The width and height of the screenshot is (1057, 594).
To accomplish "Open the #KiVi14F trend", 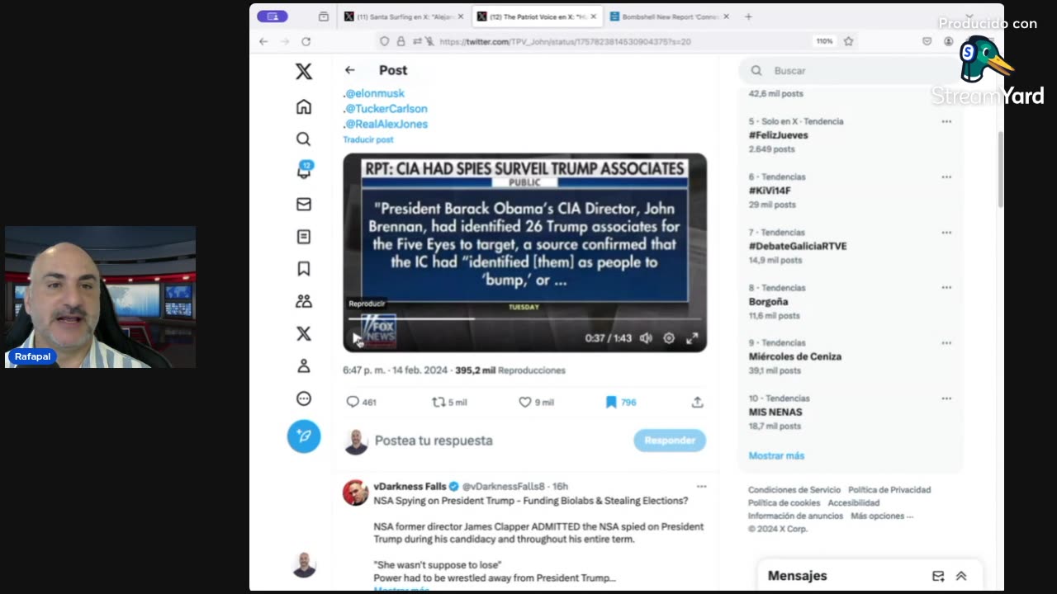I will click(770, 191).
